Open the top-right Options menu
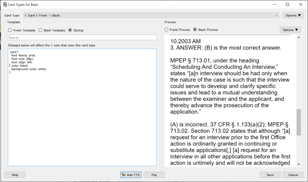This screenshot has width=308, height=182. (293, 15)
